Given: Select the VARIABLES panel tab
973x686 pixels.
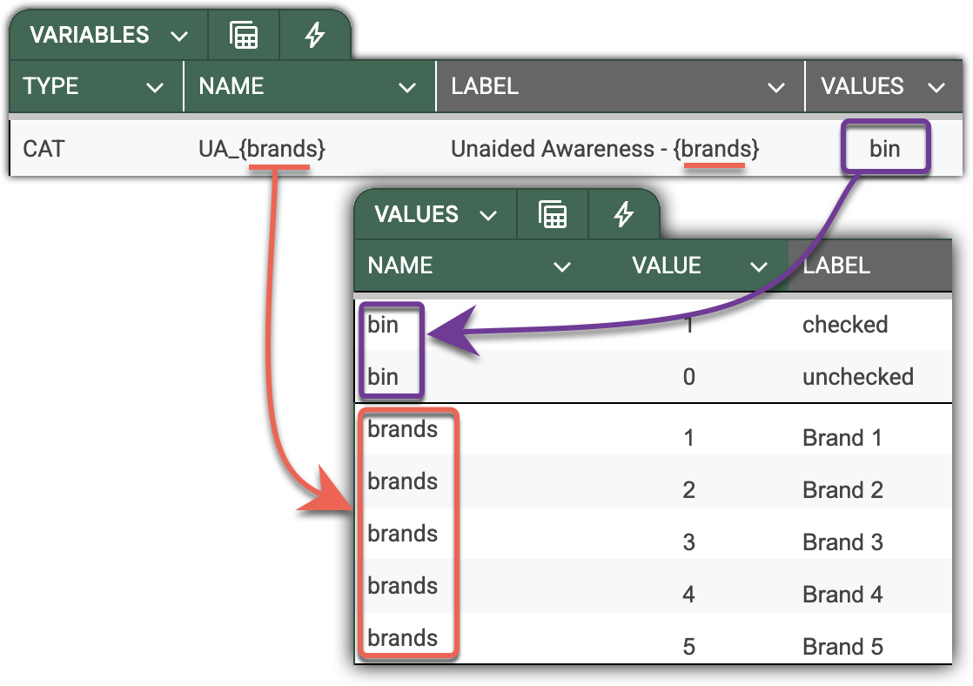Looking at the screenshot, I should point(89,36).
